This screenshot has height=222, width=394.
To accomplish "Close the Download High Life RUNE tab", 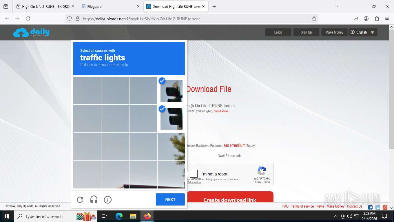I will 203,6.
